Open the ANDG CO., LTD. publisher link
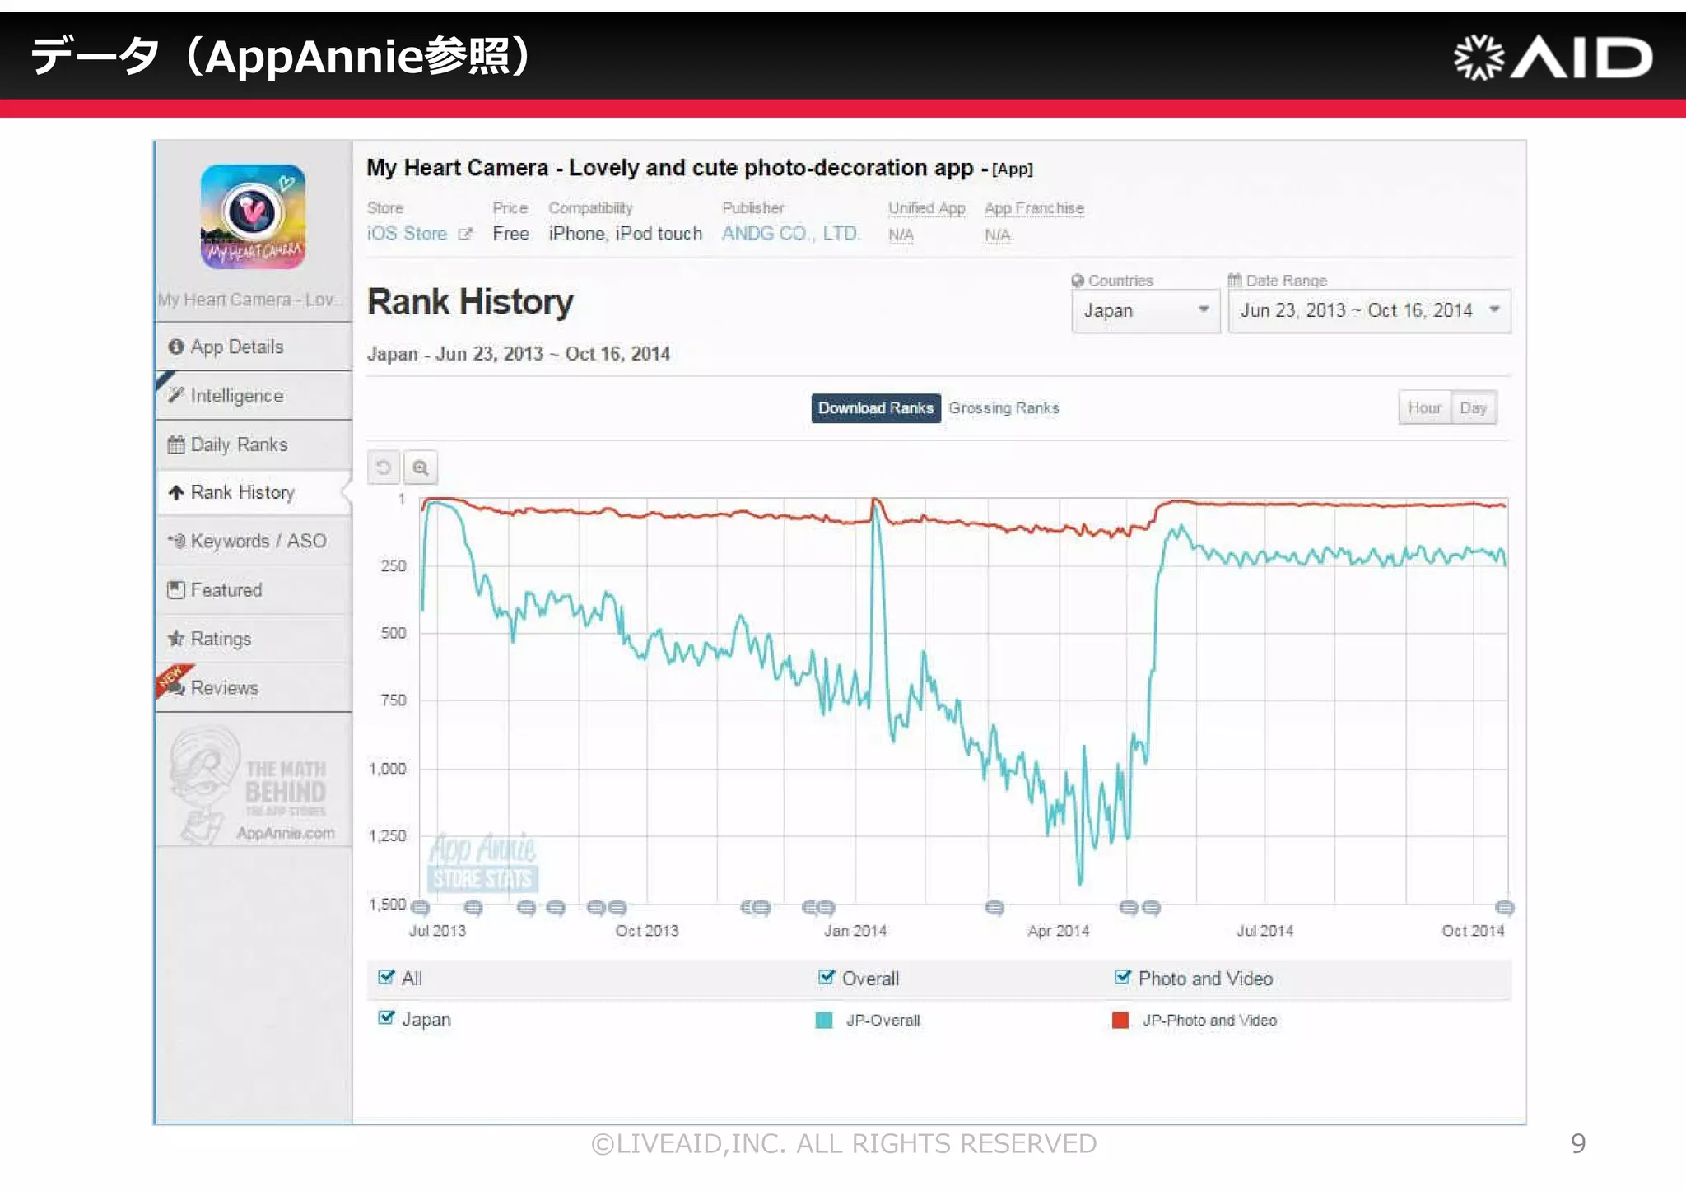Screen dimensions: 1686x1191 coord(790,234)
